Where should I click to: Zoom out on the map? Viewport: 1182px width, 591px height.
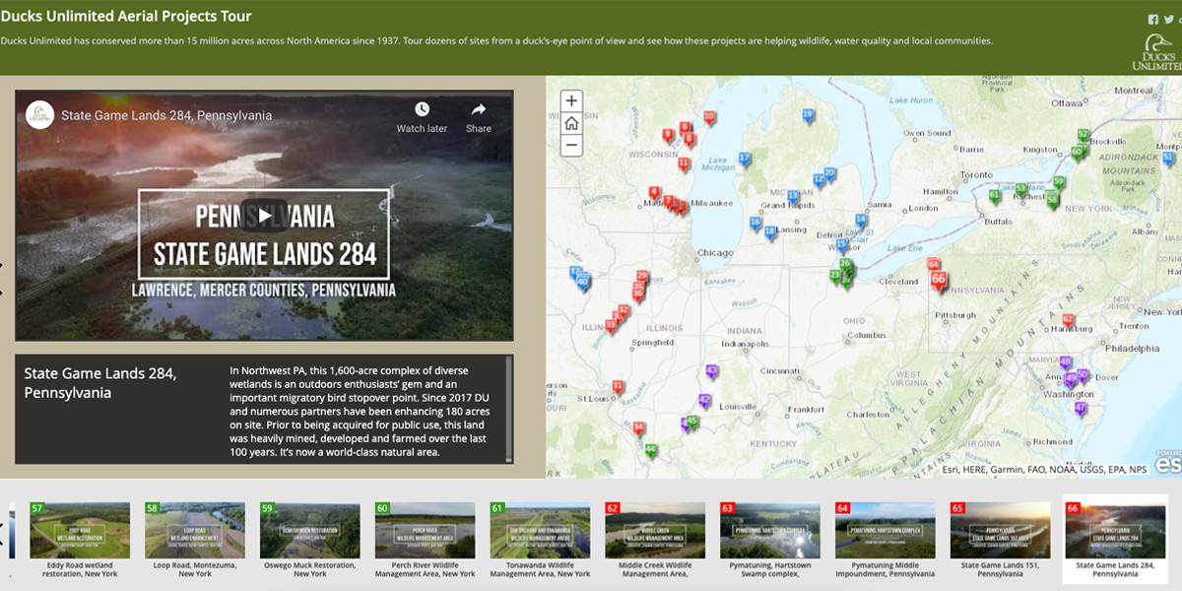tap(571, 146)
